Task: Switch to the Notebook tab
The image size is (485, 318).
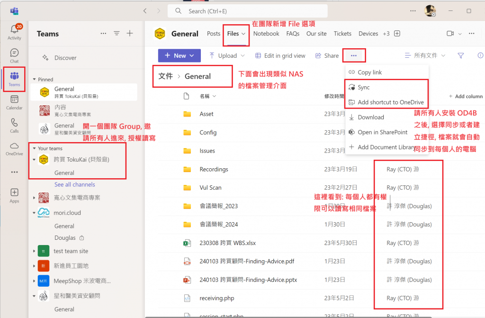Action: (x=266, y=34)
